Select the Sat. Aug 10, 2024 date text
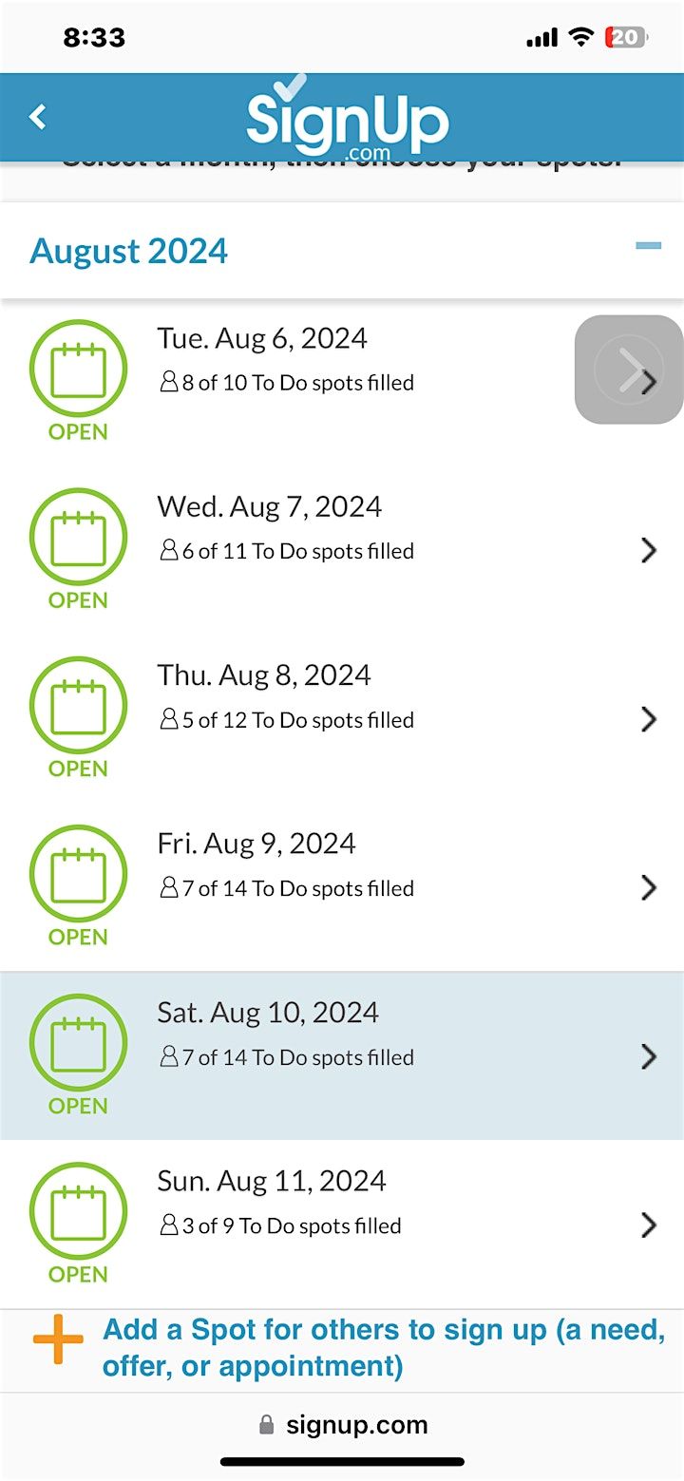Image resolution: width=684 pixels, height=1481 pixels. point(268,1013)
